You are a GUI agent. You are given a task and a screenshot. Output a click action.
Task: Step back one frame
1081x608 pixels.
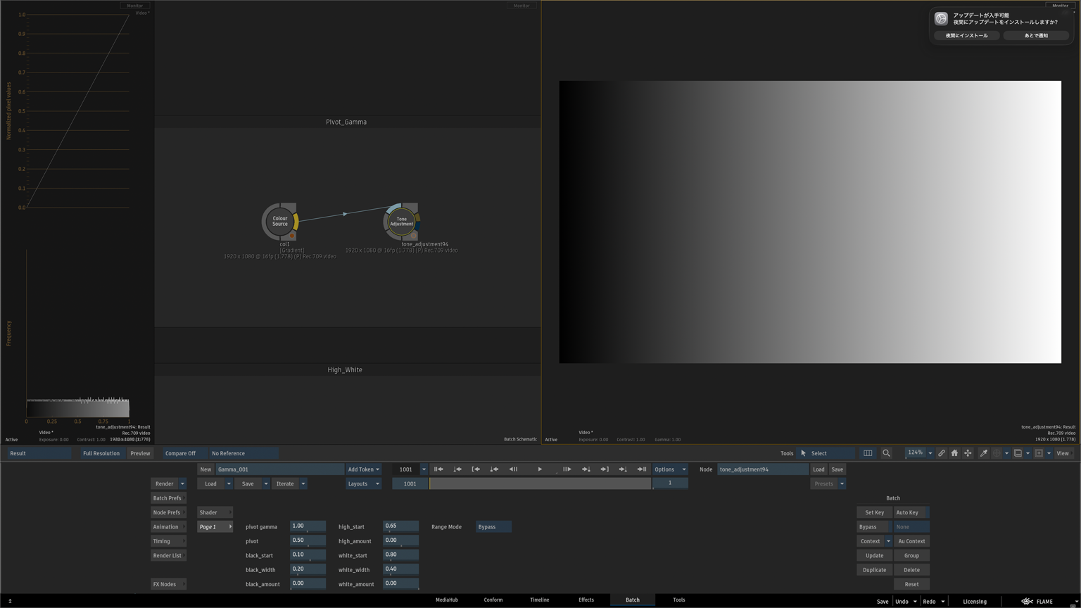[513, 469]
